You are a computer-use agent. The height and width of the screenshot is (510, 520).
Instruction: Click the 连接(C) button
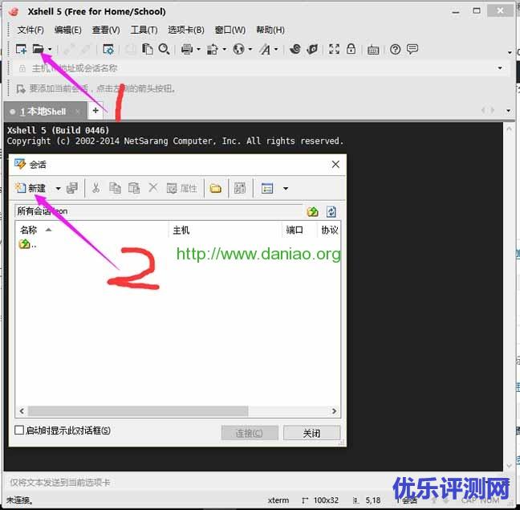point(250,433)
